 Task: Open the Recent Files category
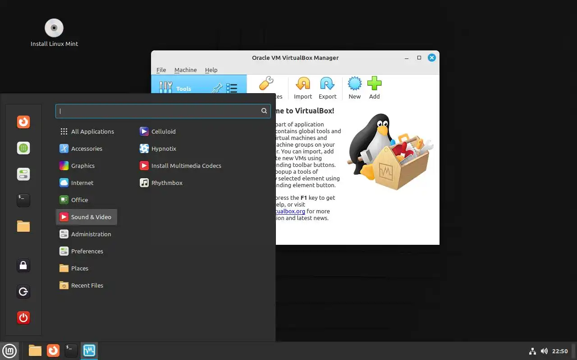[x=87, y=285]
